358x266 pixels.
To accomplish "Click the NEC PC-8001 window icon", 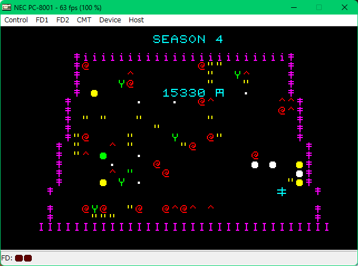I will pos(6,7).
